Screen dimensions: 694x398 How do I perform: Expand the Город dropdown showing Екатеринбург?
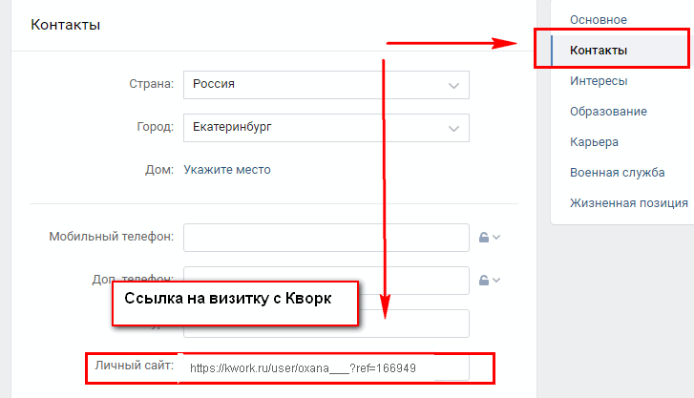pos(326,128)
